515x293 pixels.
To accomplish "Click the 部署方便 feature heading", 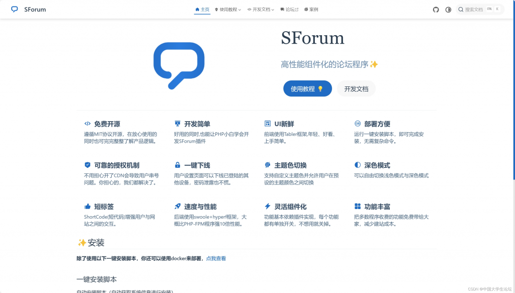I will [x=377, y=124].
